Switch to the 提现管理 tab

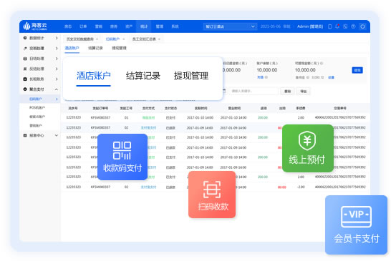(191, 76)
